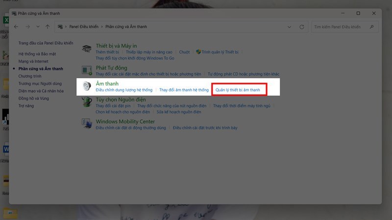Viewport: 392px width, 220px height.
Task: Go up one level with up arrow
Action: click(x=47, y=26)
